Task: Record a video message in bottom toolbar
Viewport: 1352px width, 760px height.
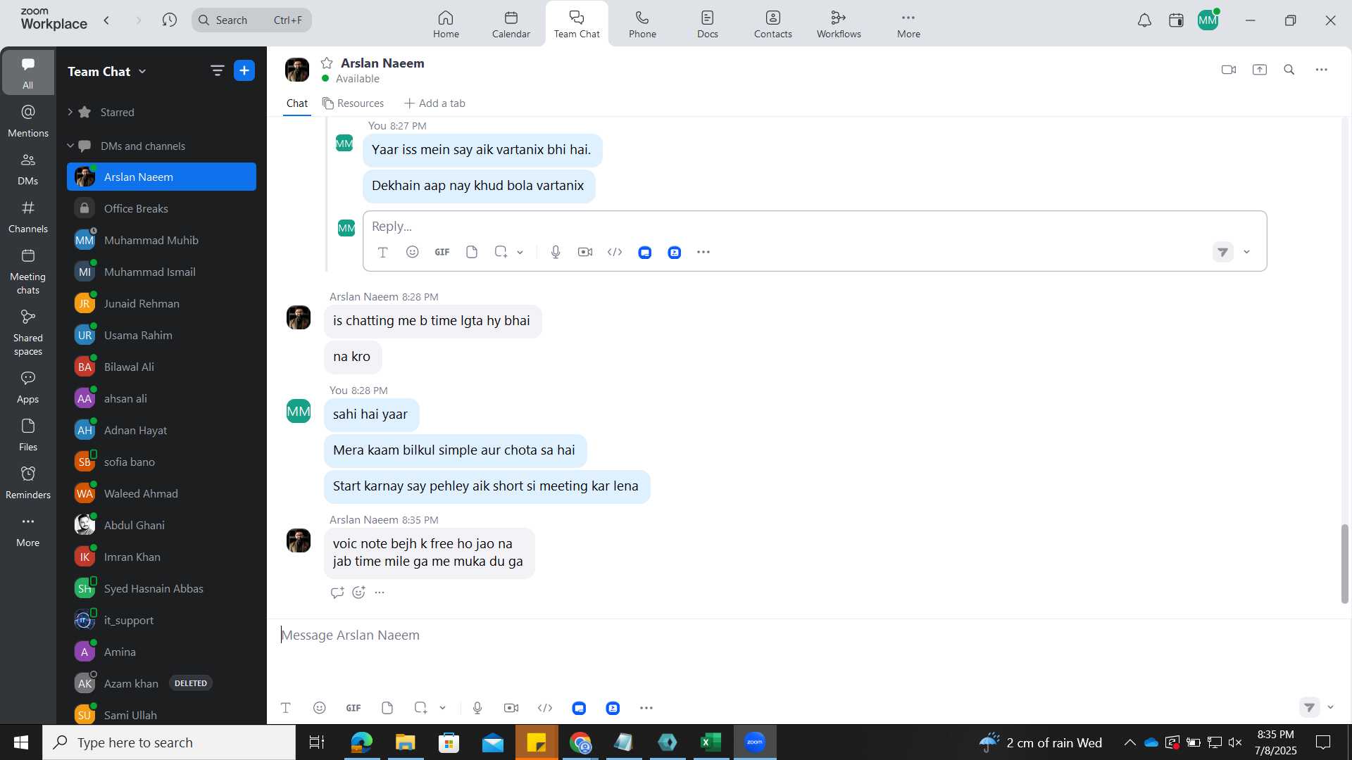Action: point(511,708)
